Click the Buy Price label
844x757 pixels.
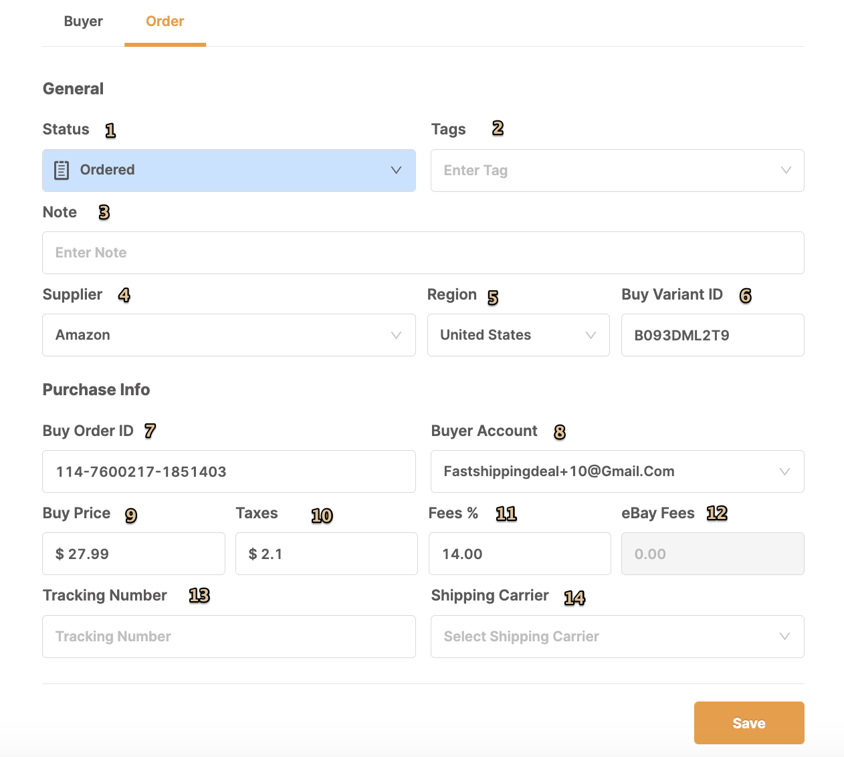[77, 513]
